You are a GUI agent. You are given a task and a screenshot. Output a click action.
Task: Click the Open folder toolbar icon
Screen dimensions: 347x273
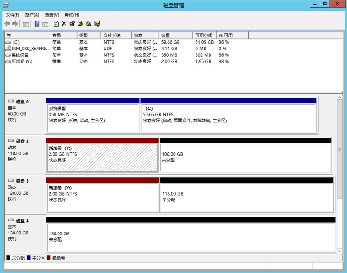click(81, 24)
